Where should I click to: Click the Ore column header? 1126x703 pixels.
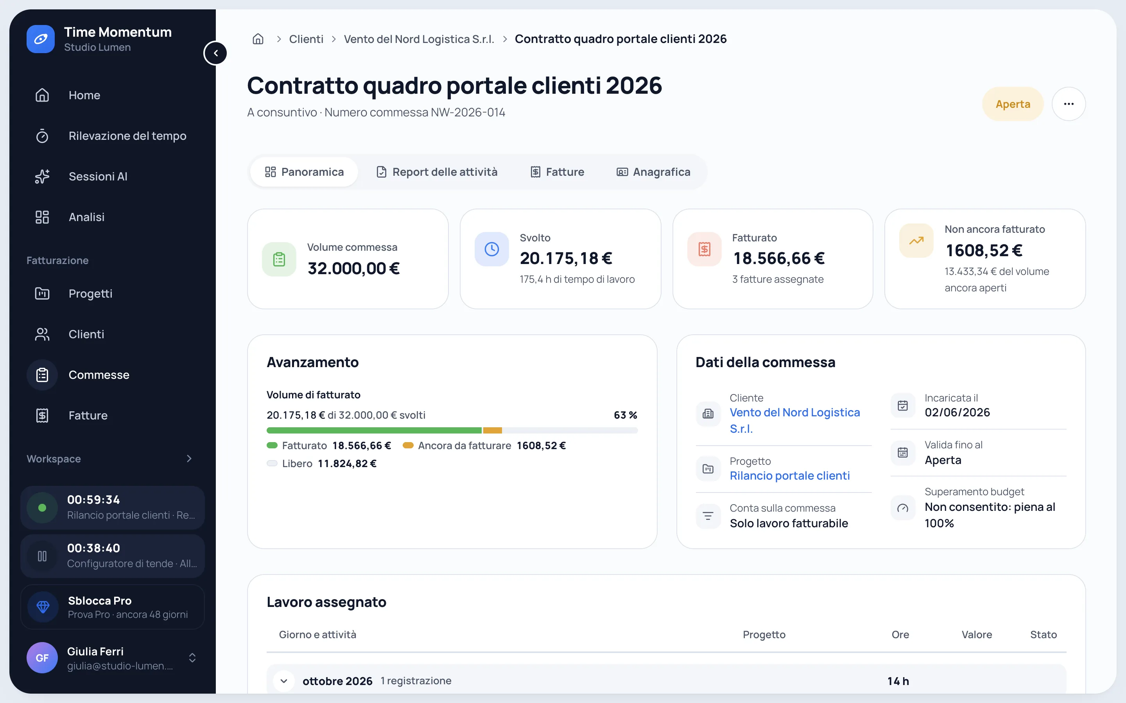click(x=900, y=635)
